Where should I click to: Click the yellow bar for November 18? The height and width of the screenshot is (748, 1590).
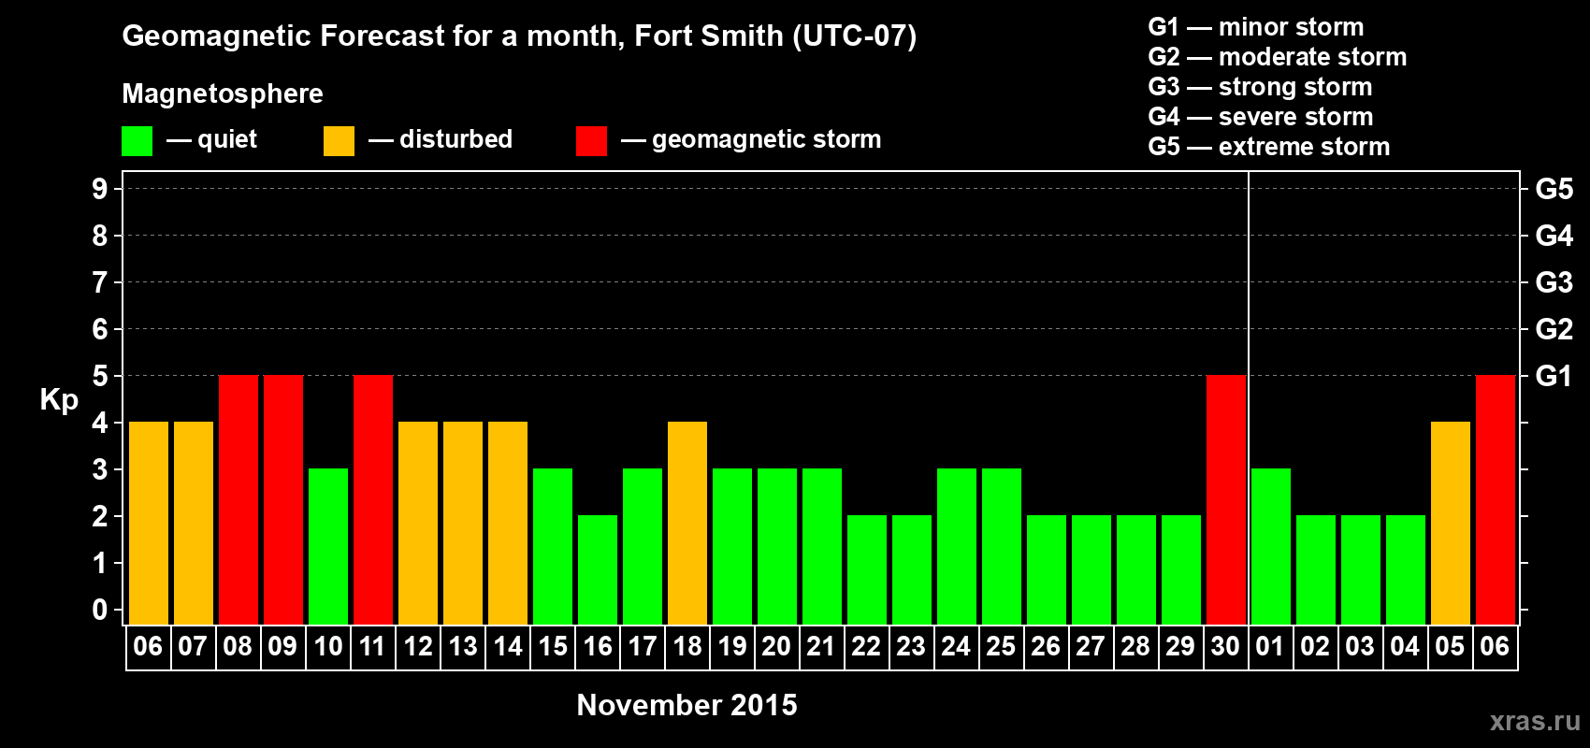click(x=687, y=524)
